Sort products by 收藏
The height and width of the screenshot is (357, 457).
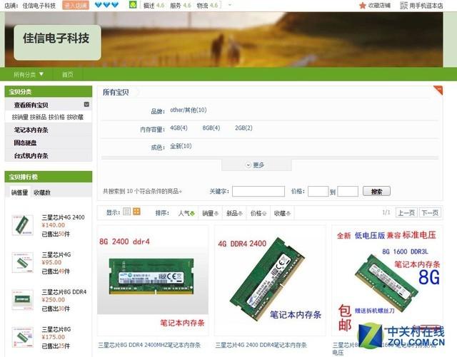coord(282,213)
